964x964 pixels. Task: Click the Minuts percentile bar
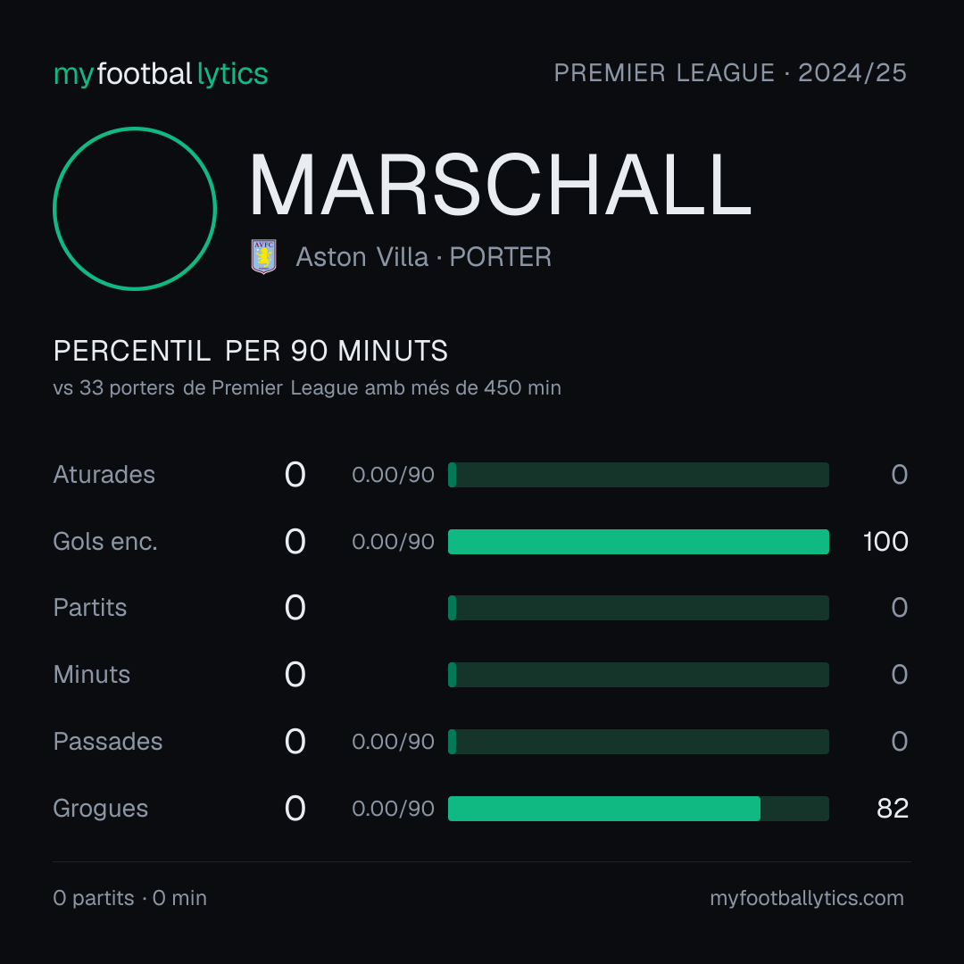tap(638, 675)
